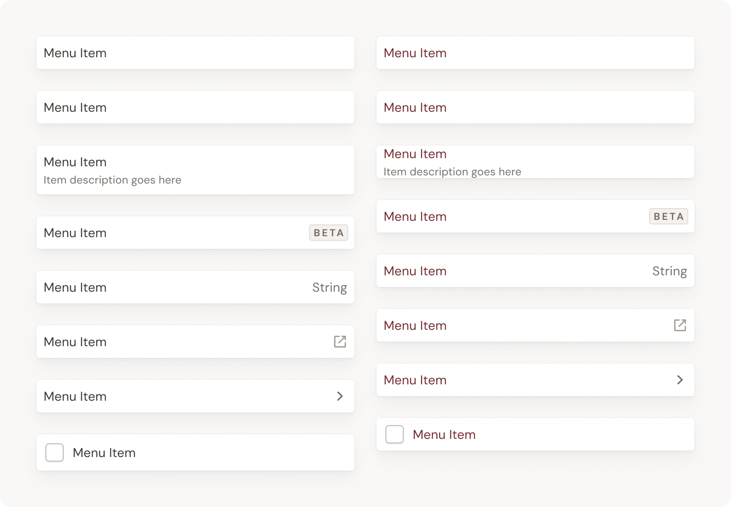The height and width of the screenshot is (507, 731).
Task: Select the red Menu Item label in the chevron row
Action: [415, 380]
